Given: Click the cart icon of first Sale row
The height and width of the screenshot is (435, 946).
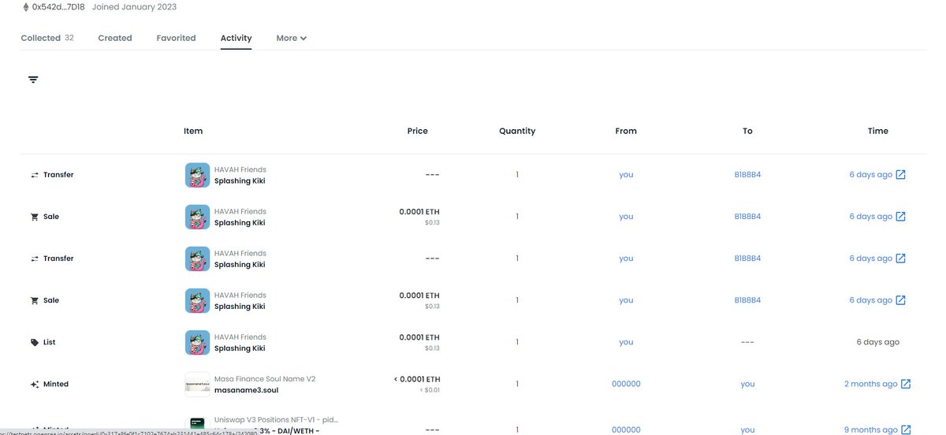Looking at the screenshot, I should (34, 217).
